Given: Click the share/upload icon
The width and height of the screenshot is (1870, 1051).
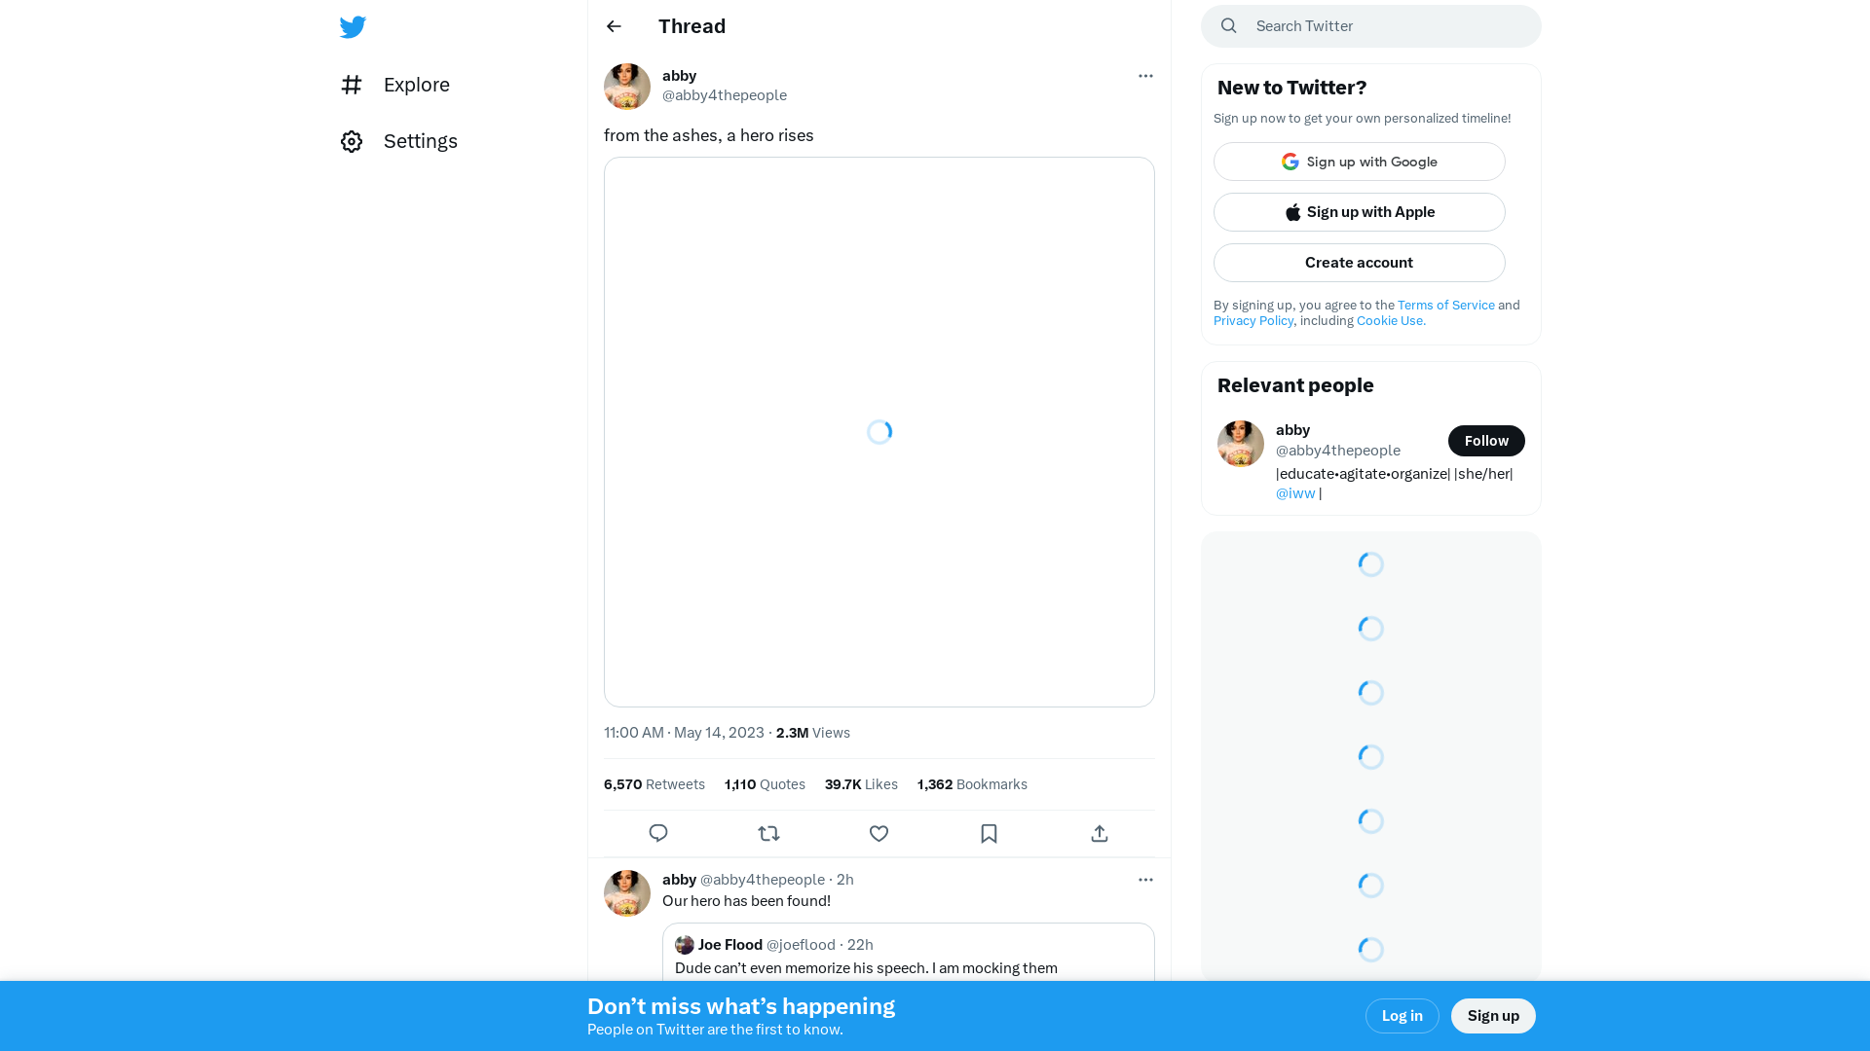Looking at the screenshot, I should [1100, 833].
